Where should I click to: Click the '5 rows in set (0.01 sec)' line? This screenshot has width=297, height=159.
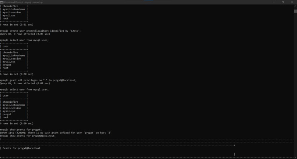click(17, 25)
